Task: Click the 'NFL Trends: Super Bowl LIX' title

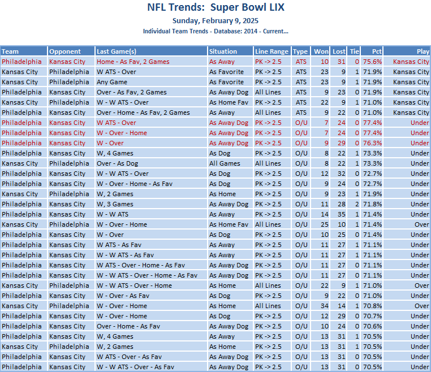Action: 215,7
